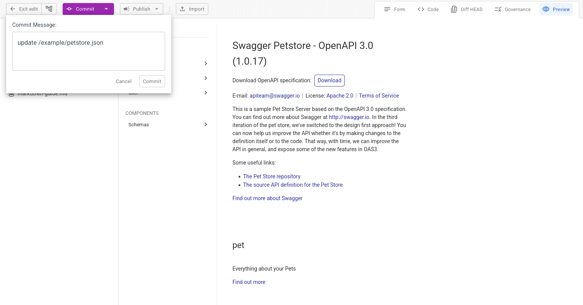Follow the http://swagger.io link
The image size is (583, 305).
coord(349,117)
